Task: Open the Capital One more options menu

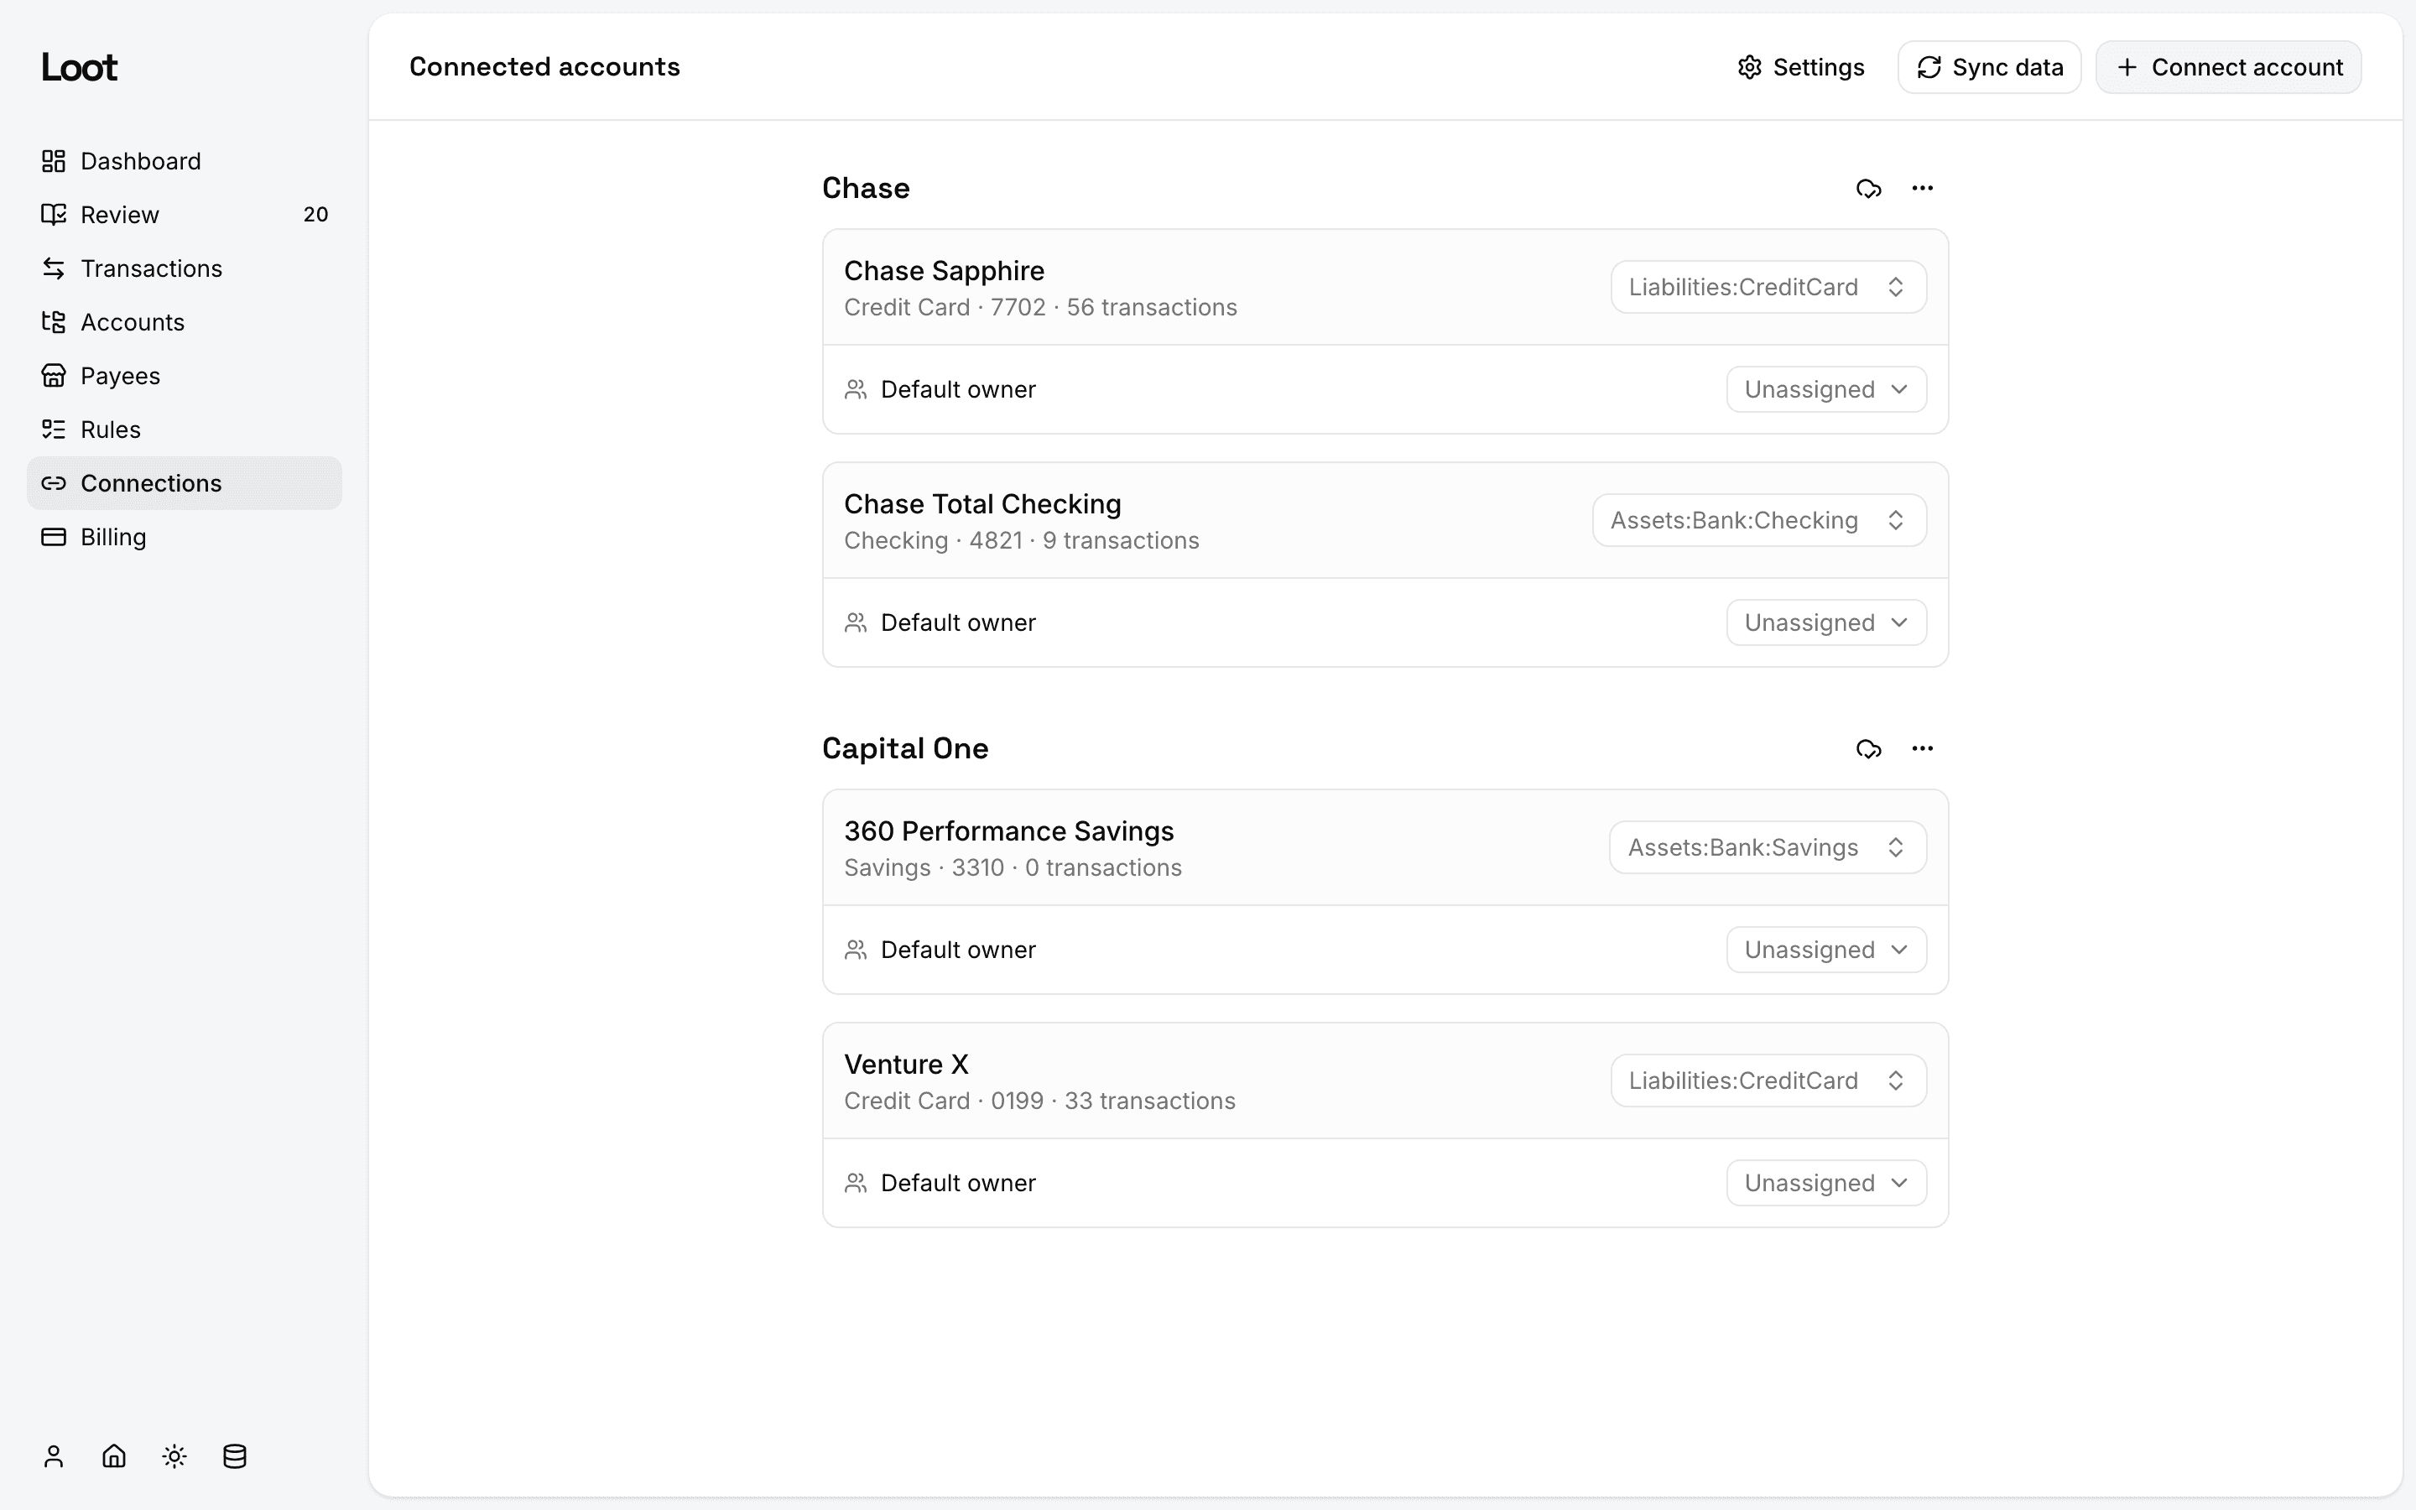Action: (x=1923, y=749)
